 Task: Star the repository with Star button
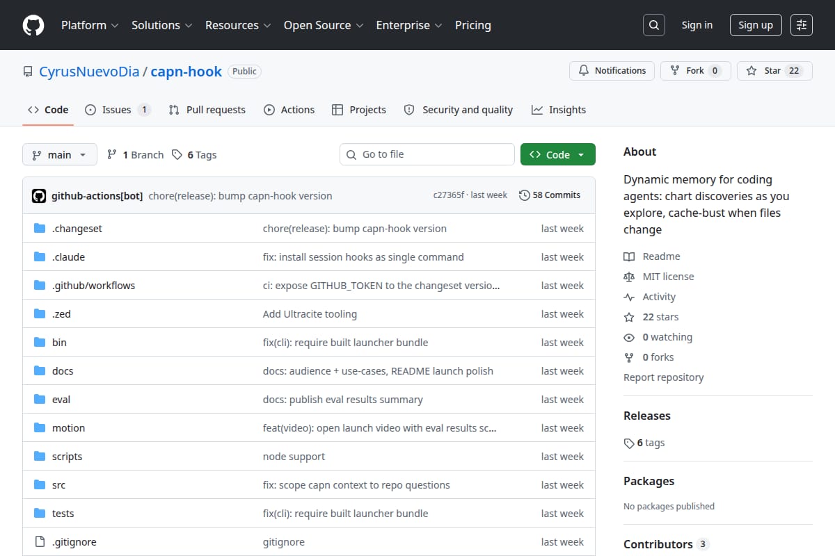(x=774, y=71)
